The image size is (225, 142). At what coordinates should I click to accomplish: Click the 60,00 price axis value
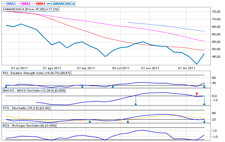pyautogui.click(x=216, y=34)
